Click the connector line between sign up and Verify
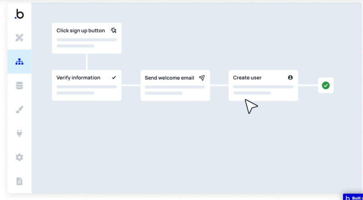The width and height of the screenshot is (363, 200). [87, 62]
